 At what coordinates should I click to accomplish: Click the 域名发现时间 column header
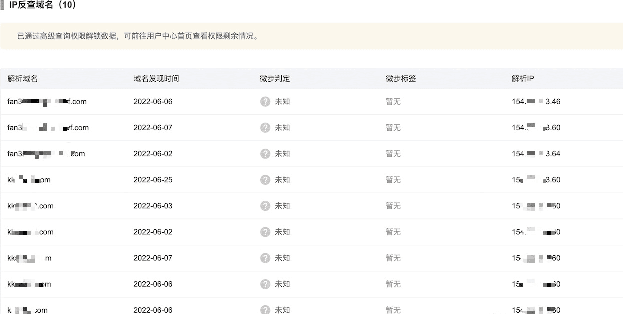click(x=156, y=79)
